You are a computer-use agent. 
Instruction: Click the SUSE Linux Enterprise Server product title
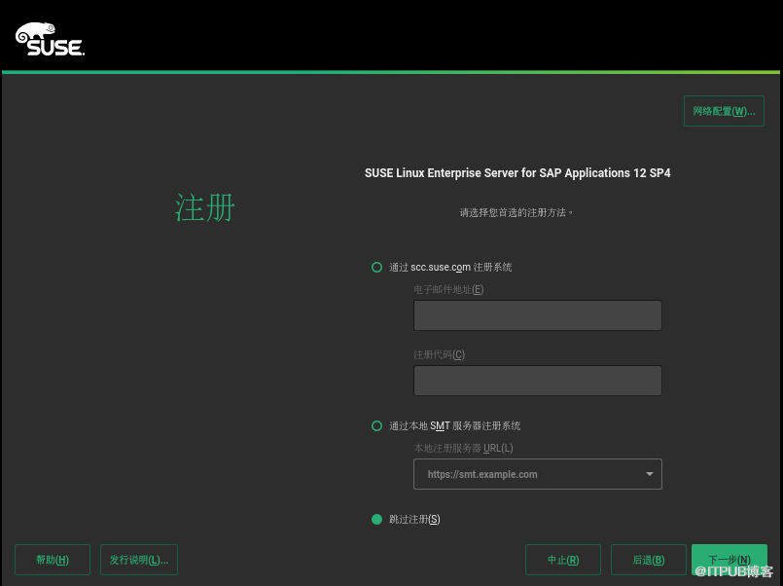click(x=517, y=173)
